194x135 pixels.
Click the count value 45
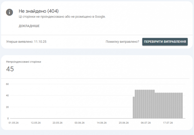click(10, 69)
